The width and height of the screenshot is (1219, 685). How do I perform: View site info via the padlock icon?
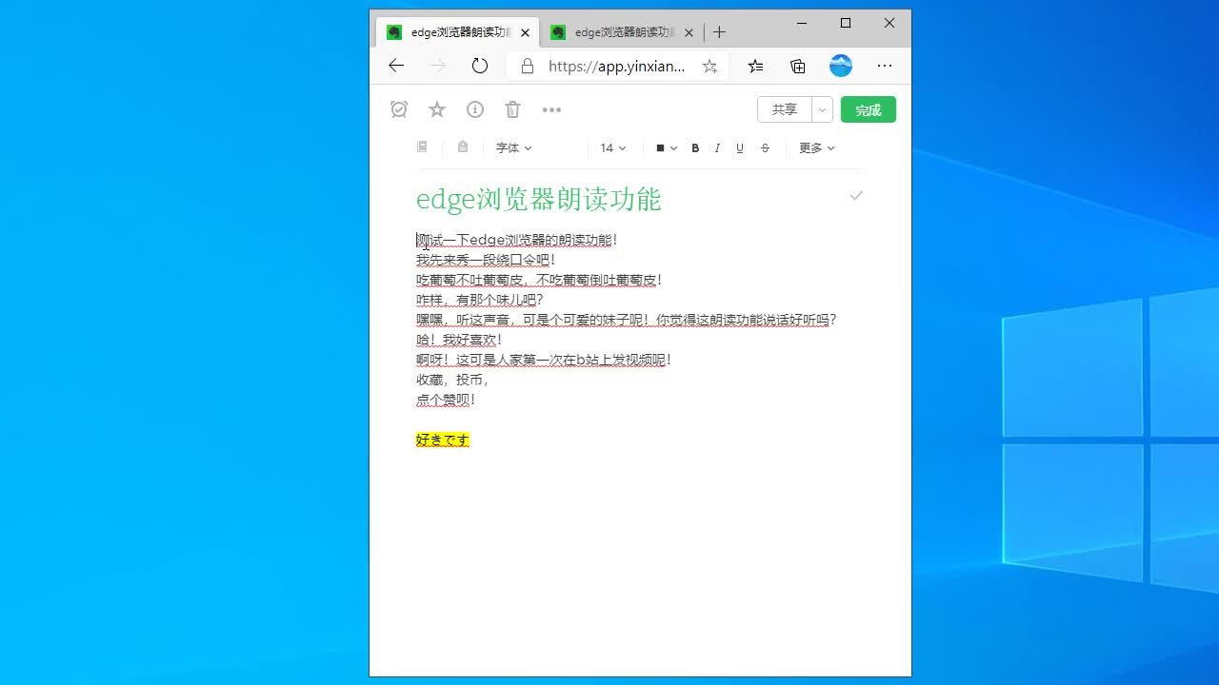pos(528,66)
